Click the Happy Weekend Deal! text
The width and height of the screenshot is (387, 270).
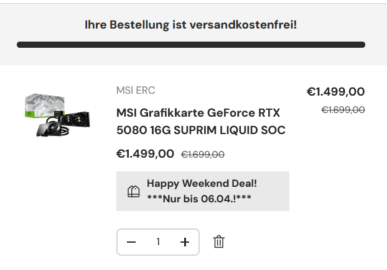[202, 184]
